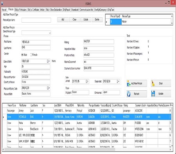This screenshot has height=154, width=176.
Task: Click the Person Type Name input field
Action: tap(36, 20)
